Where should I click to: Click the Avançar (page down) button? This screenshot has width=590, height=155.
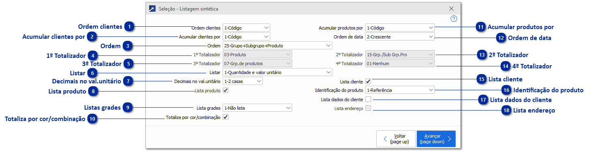point(436,139)
